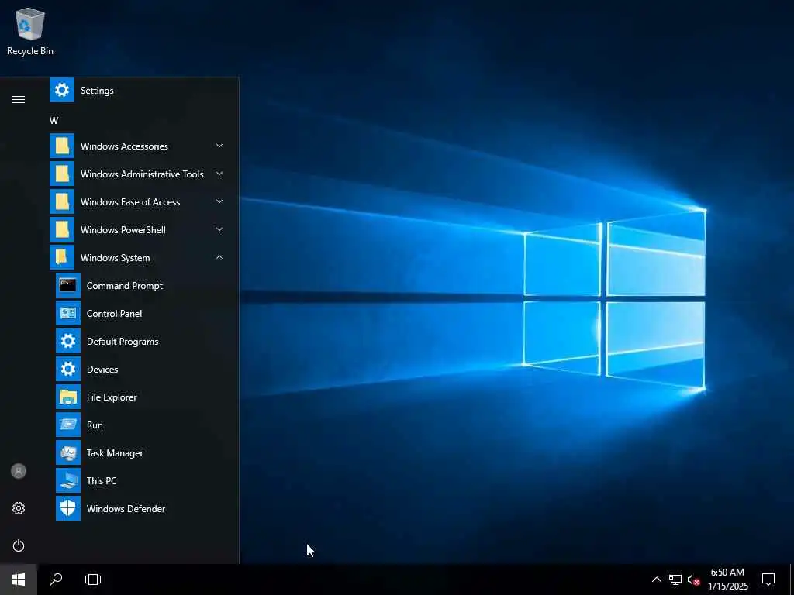
Task: Click the Windows Administrative Tools folder icon
Action: [x=62, y=174]
